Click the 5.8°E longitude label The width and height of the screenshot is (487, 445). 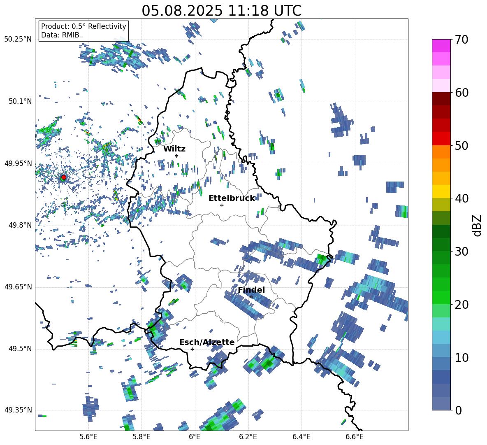pyautogui.click(x=141, y=437)
